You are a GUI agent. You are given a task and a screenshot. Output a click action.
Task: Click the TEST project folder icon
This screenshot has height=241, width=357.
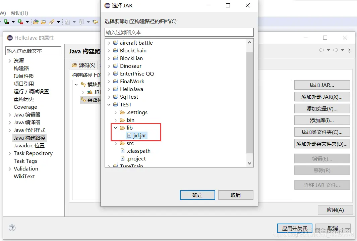[116, 104]
